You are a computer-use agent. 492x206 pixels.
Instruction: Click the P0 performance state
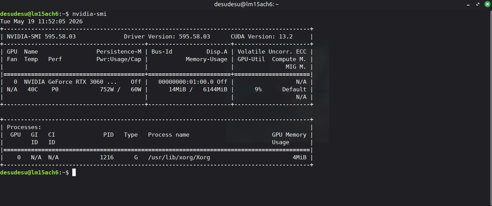point(55,89)
